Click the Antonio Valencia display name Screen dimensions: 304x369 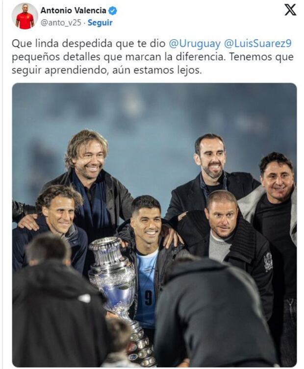click(73, 11)
